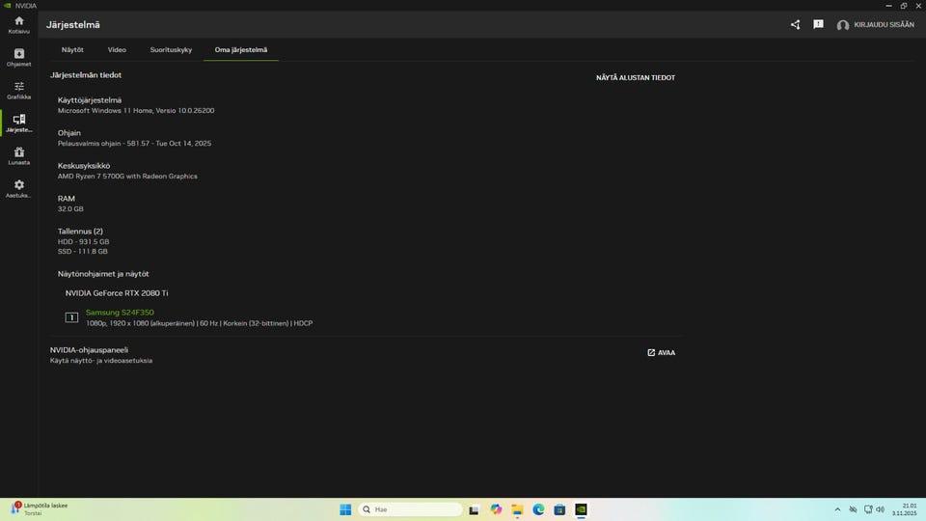Open Lunasta redeem section in sidebar

pyautogui.click(x=19, y=156)
